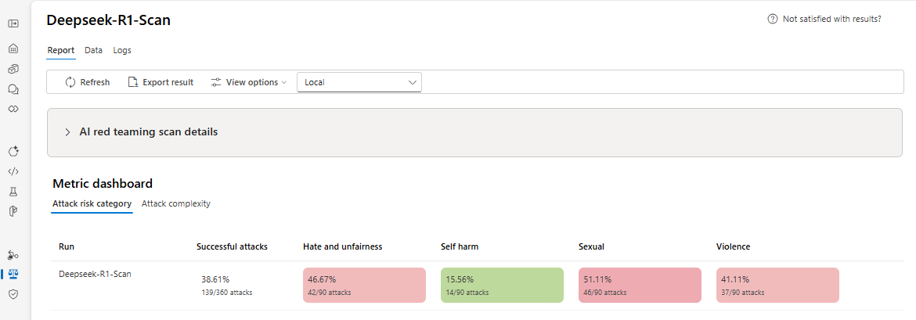Switch to the Logs tab
Screen dimensions: 916x320
pyautogui.click(x=122, y=50)
